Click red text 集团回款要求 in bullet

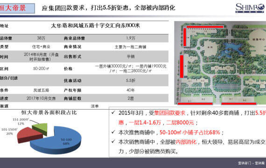coord(169,113)
